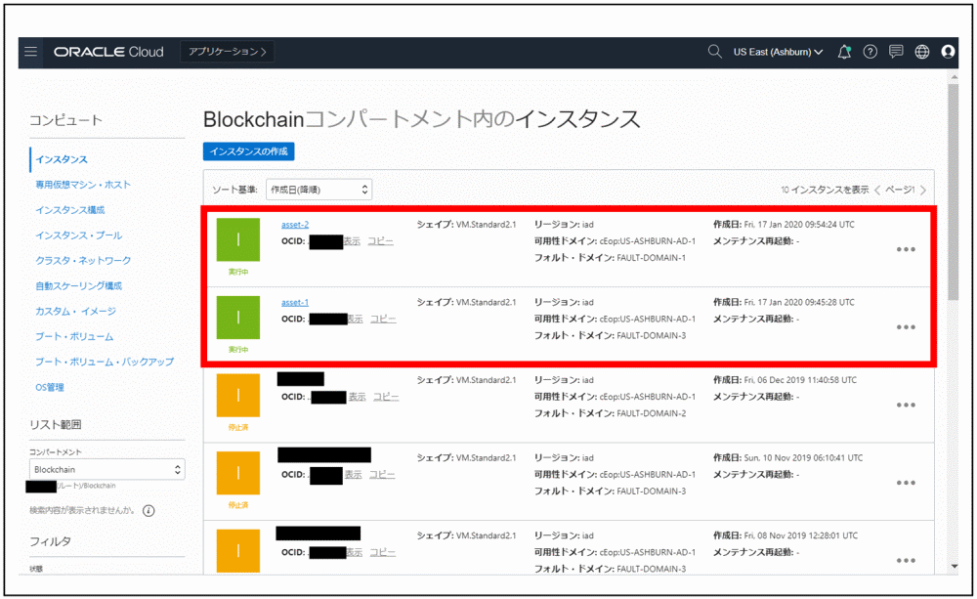Click the green running icon of asset-2
977x599 pixels.
(238, 239)
